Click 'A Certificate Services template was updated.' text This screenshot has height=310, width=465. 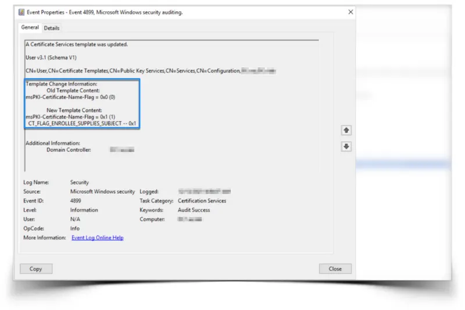tap(77, 44)
